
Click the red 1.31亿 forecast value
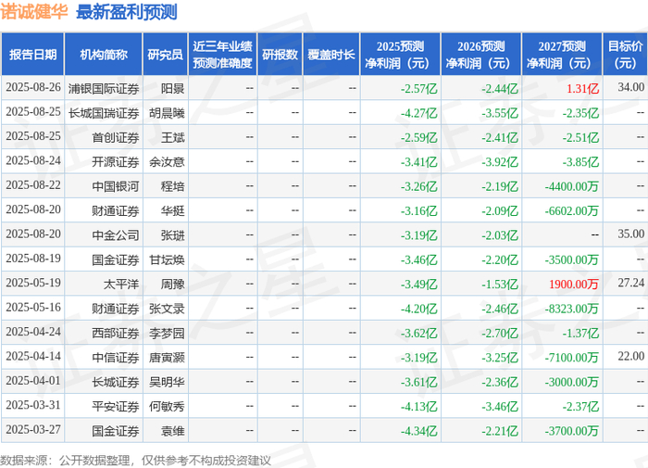point(582,89)
